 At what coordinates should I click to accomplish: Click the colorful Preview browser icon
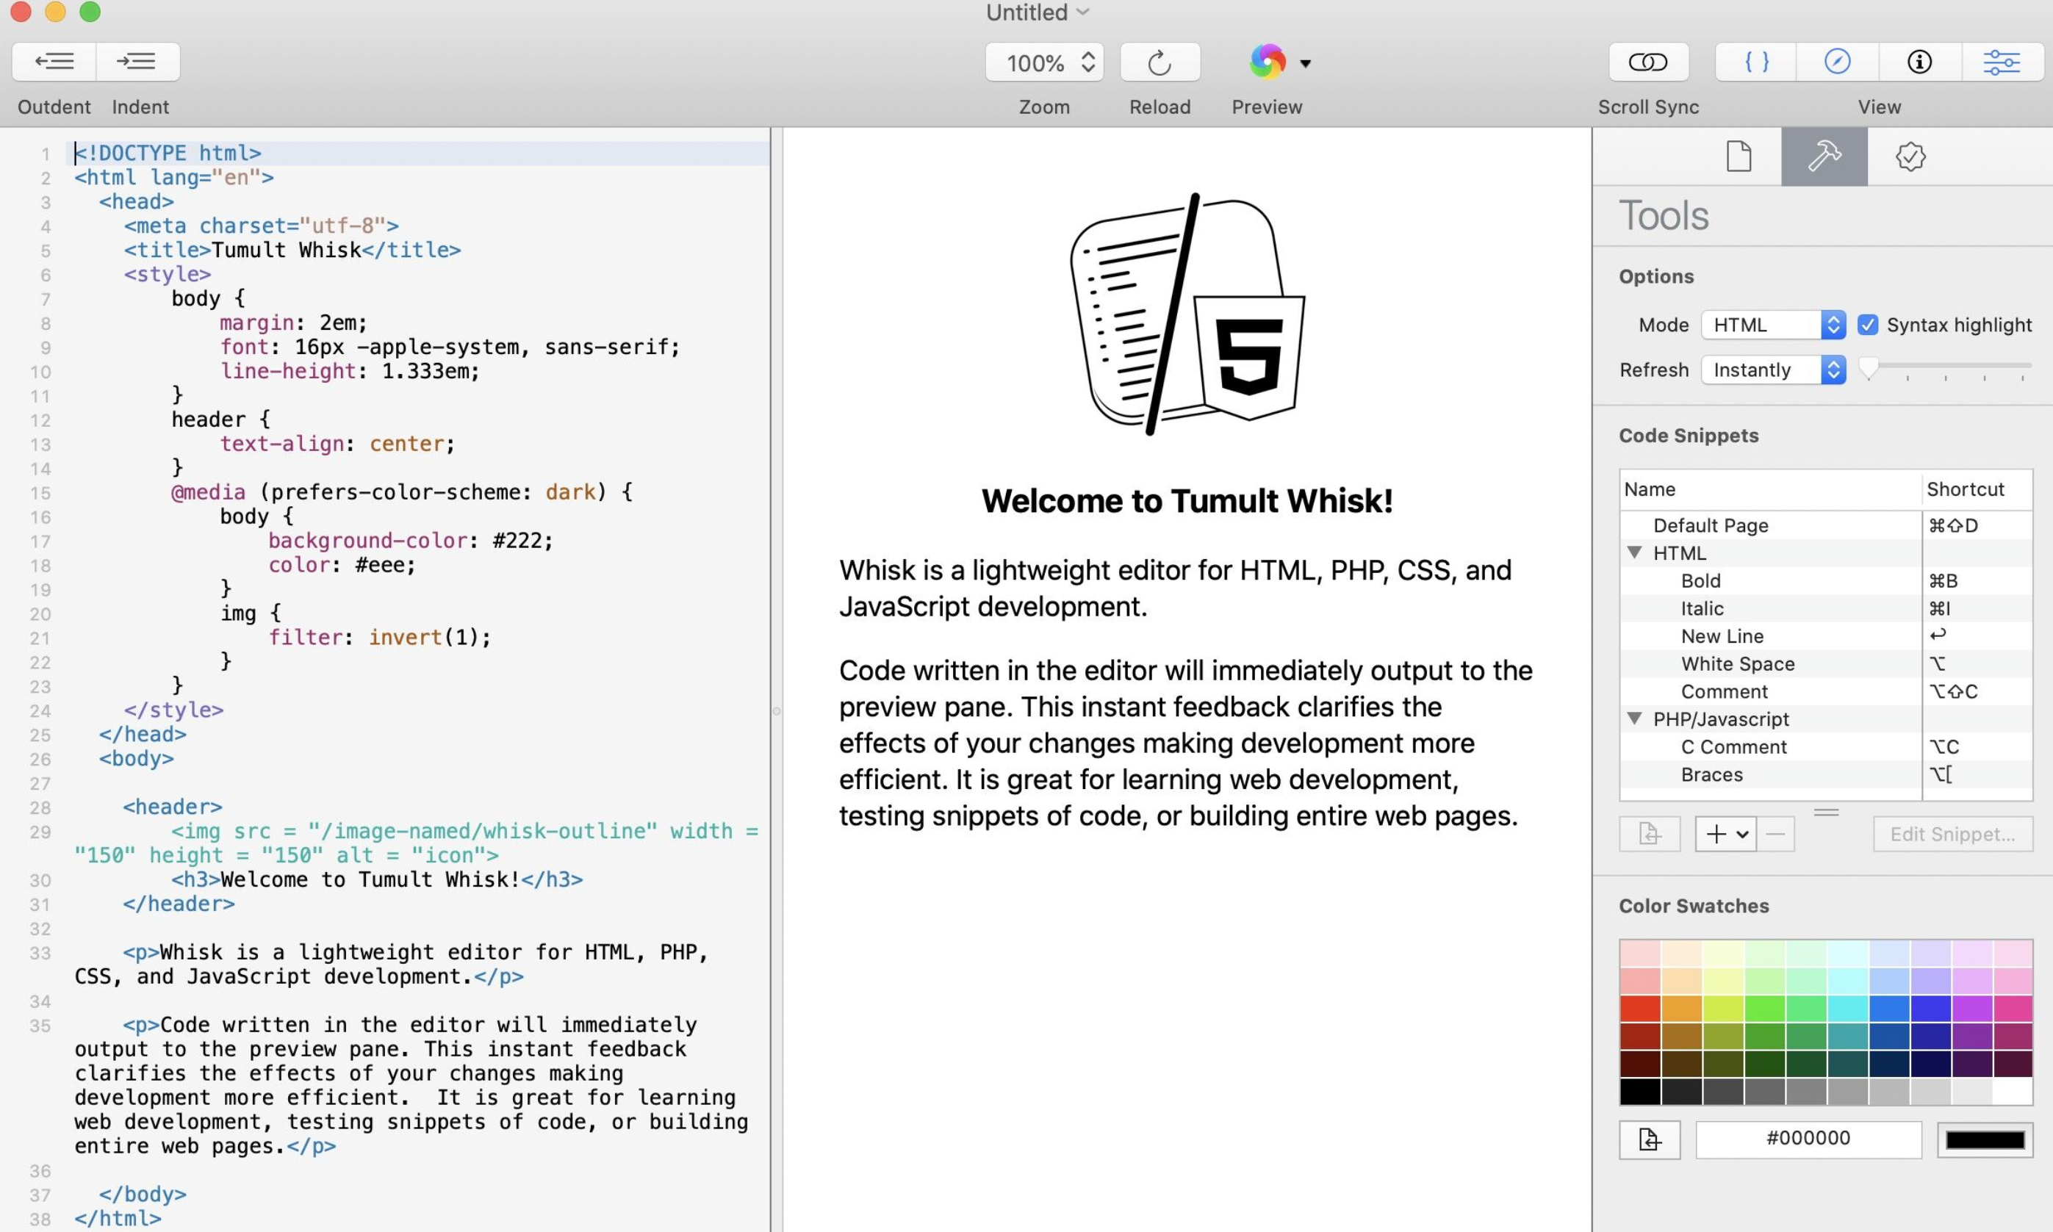pos(1267,62)
